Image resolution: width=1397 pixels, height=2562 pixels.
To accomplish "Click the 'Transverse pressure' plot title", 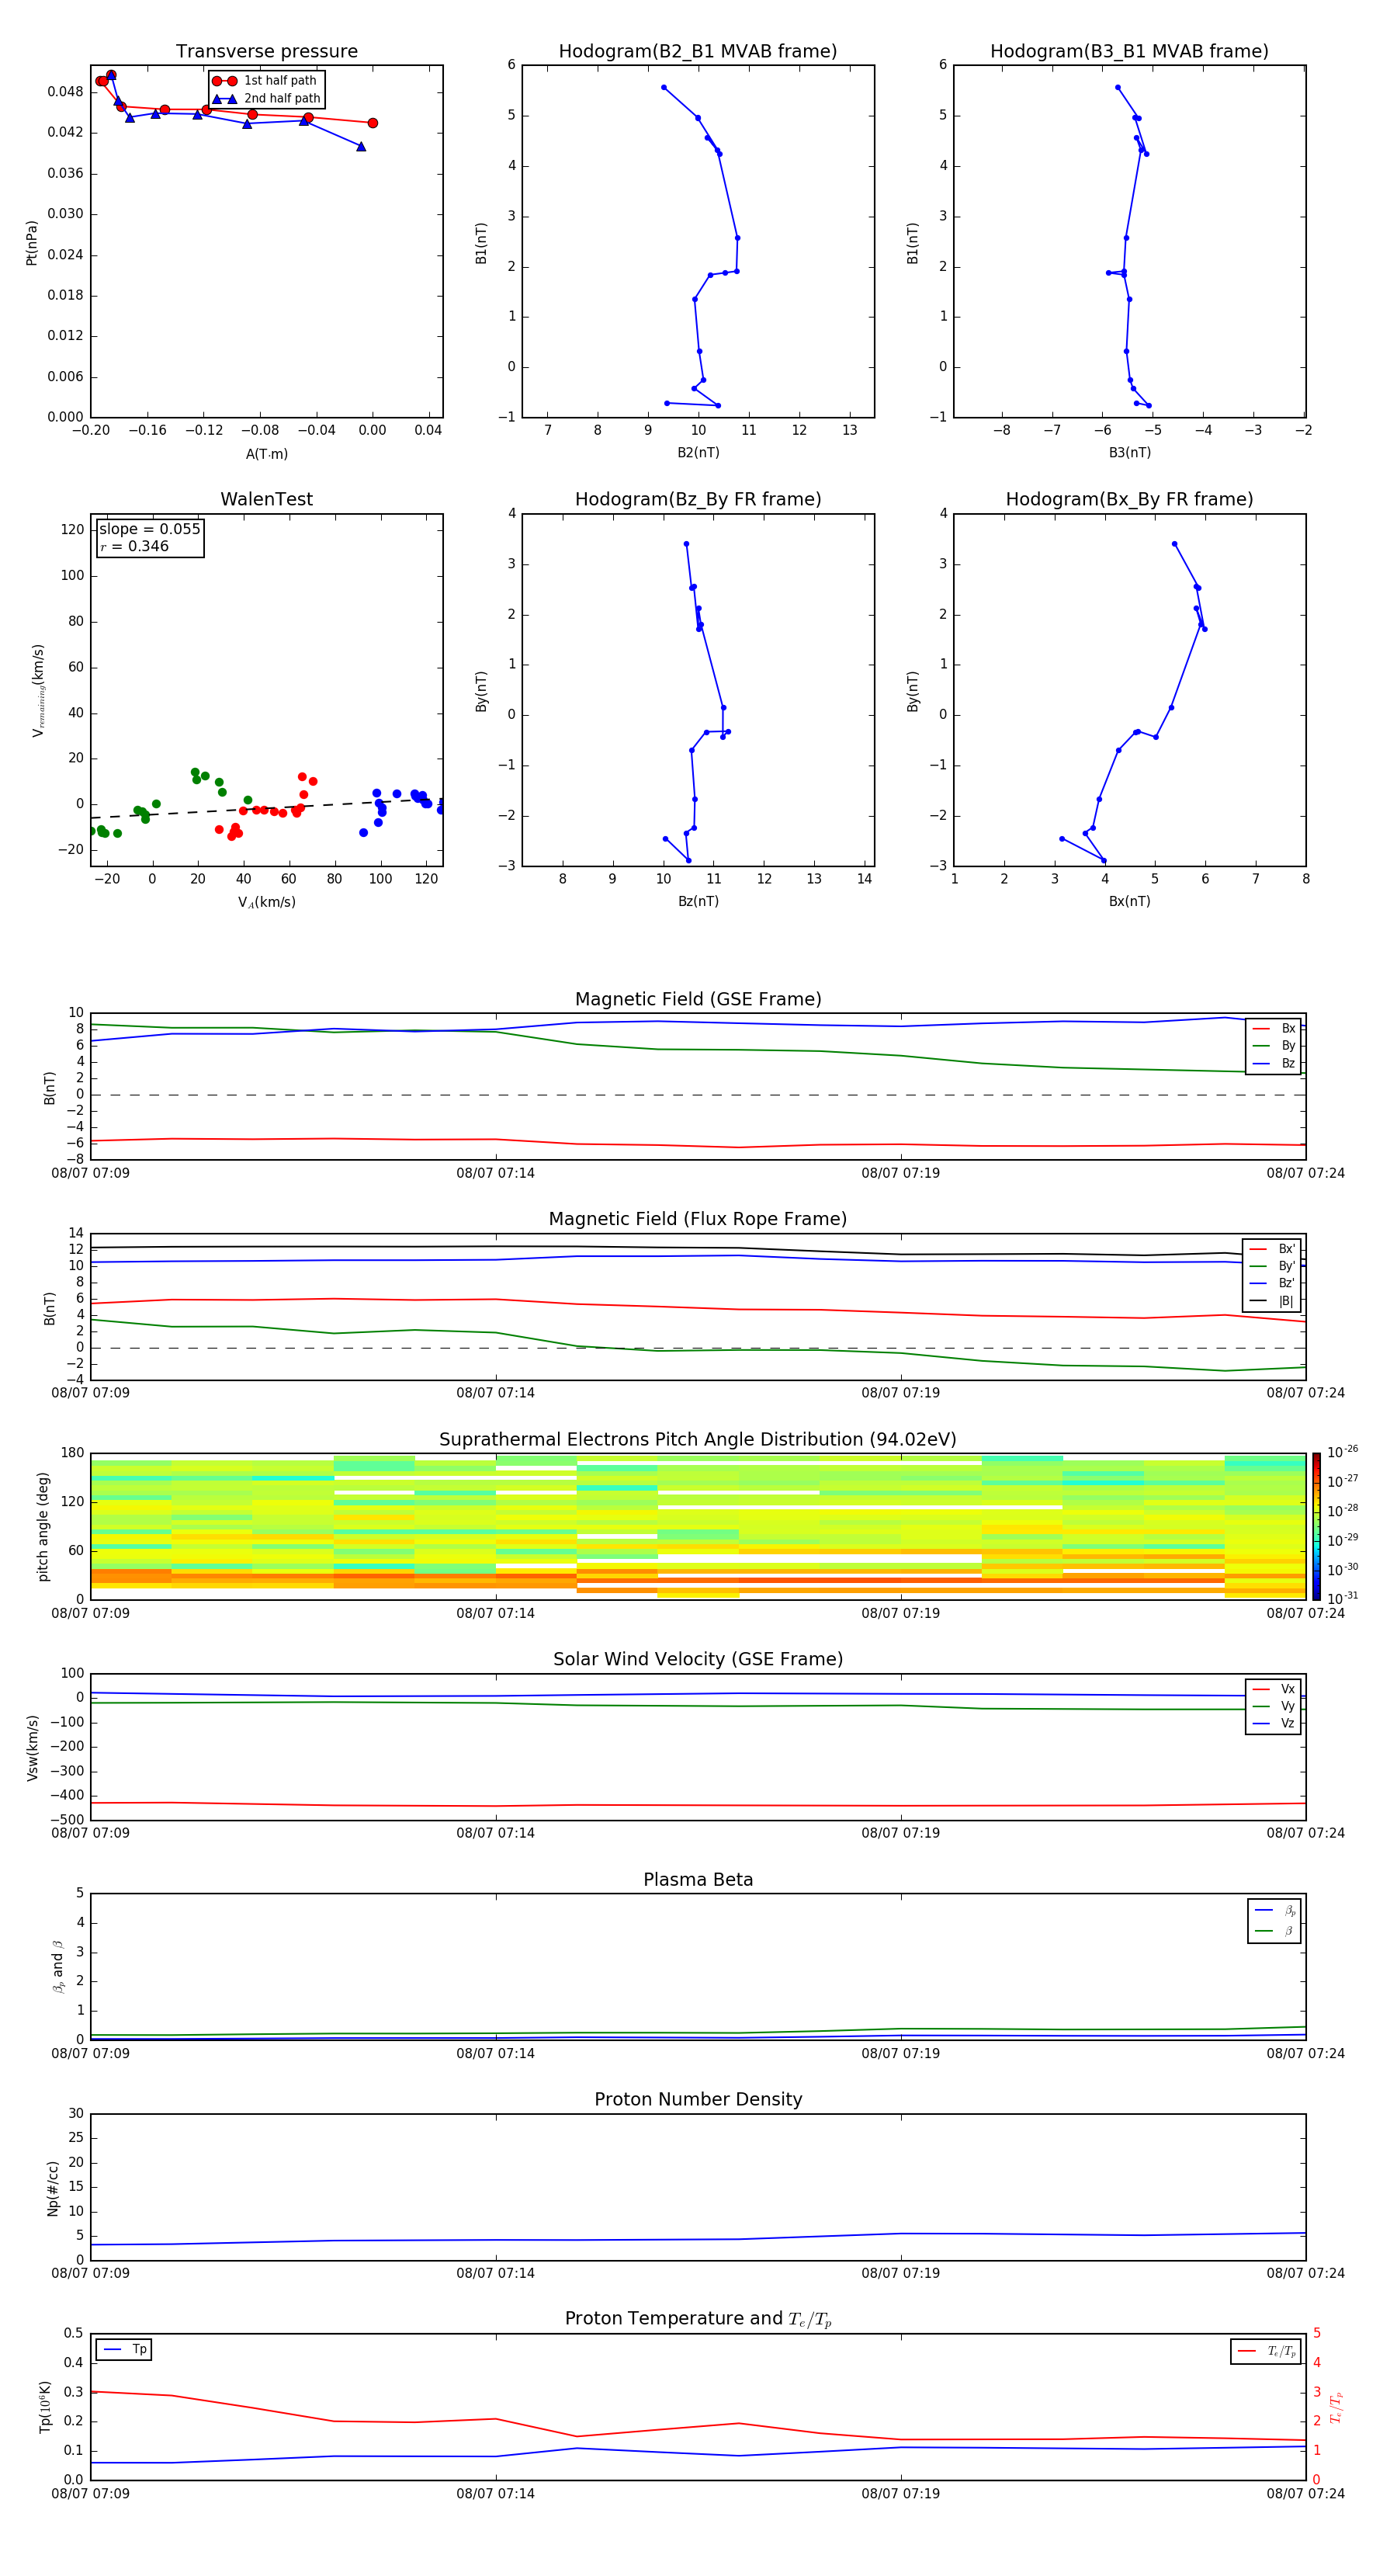I will (x=266, y=52).
